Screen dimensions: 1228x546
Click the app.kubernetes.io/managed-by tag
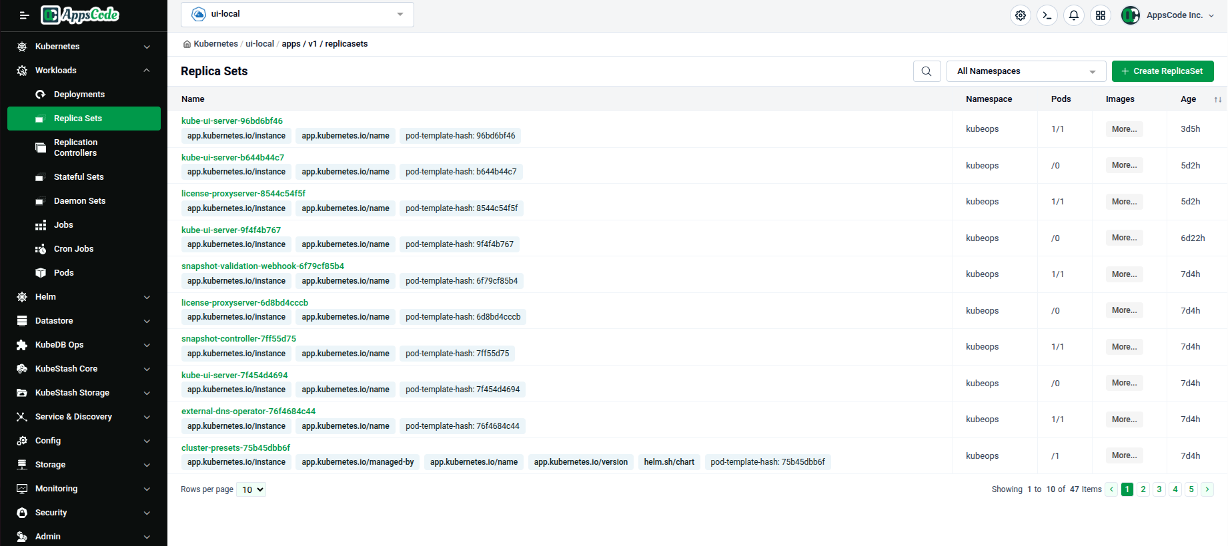coord(358,462)
